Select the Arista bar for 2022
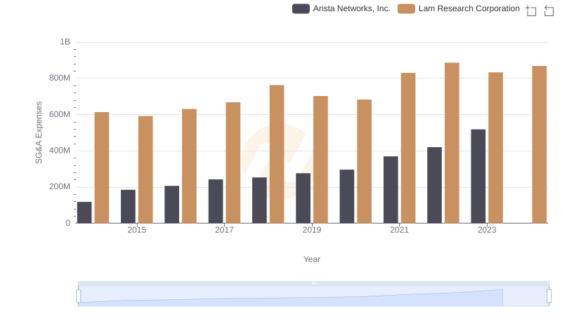The height and width of the screenshot is (323, 562). click(434, 185)
